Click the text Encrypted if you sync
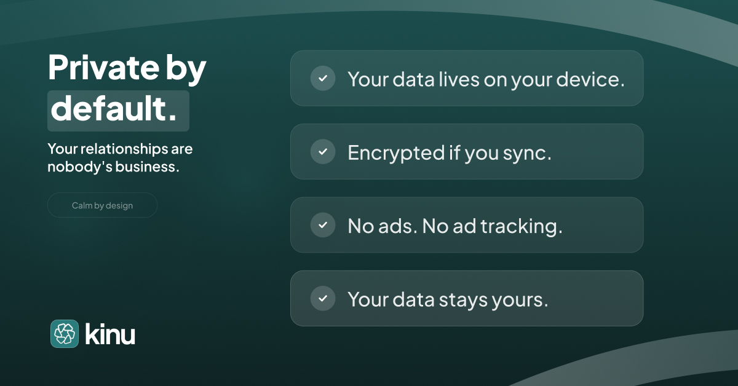The image size is (738, 386). click(x=450, y=152)
